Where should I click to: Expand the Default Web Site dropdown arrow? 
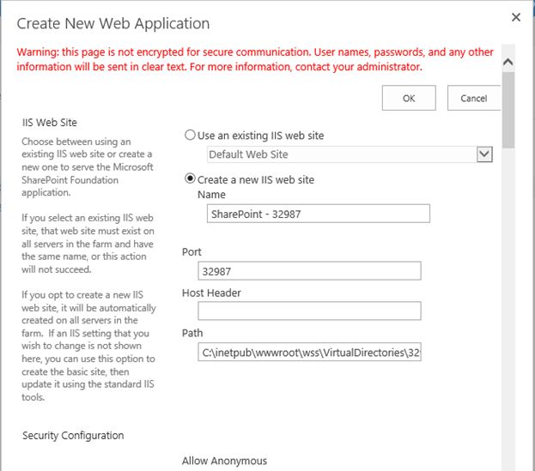484,154
